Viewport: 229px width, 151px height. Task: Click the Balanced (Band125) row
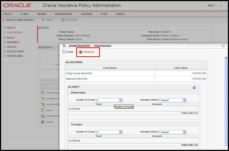[136, 79]
